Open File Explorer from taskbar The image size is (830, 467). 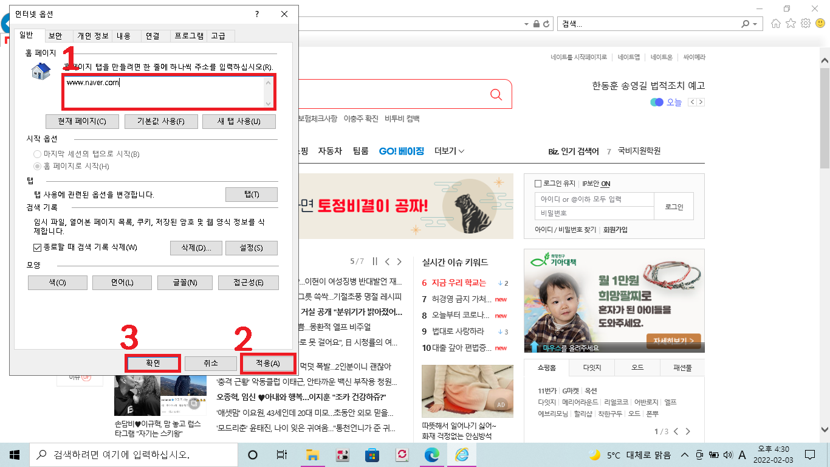pos(312,454)
